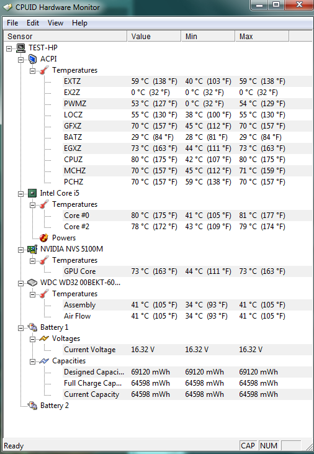Click the WDC hard drive icon
Viewport: 314px width, 454px height.
point(32,283)
